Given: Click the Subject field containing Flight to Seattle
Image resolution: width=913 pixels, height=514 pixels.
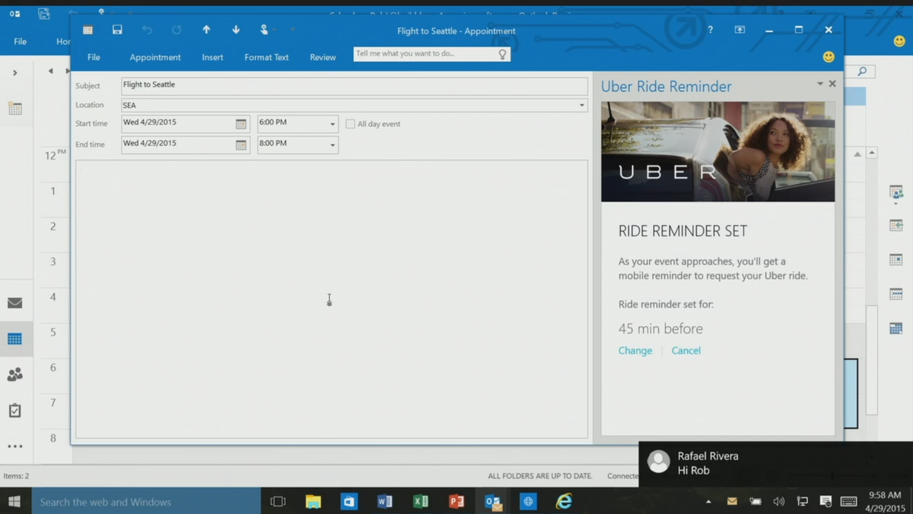Looking at the screenshot, I should point(354,85).
